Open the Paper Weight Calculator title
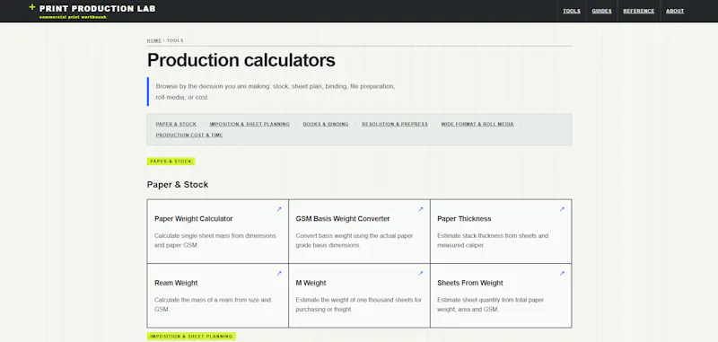The width and height of the screenshot is (718, 342). point(194,219)
